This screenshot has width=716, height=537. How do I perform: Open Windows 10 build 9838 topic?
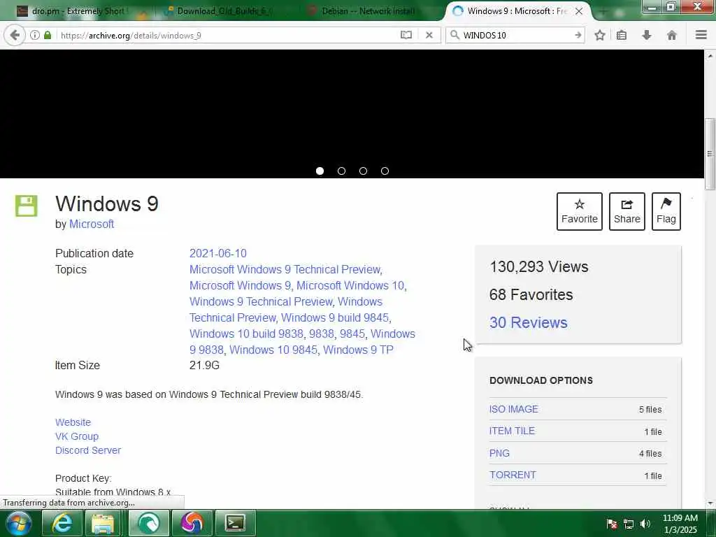[x=246, y=334]
